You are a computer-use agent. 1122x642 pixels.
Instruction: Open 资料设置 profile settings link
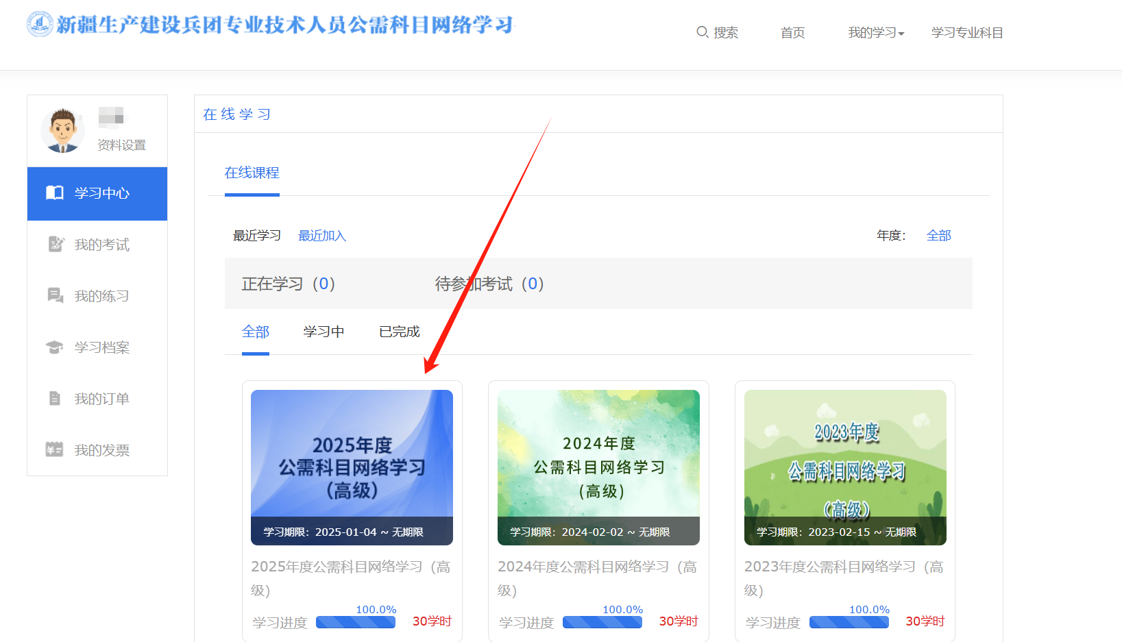(121, 145)
